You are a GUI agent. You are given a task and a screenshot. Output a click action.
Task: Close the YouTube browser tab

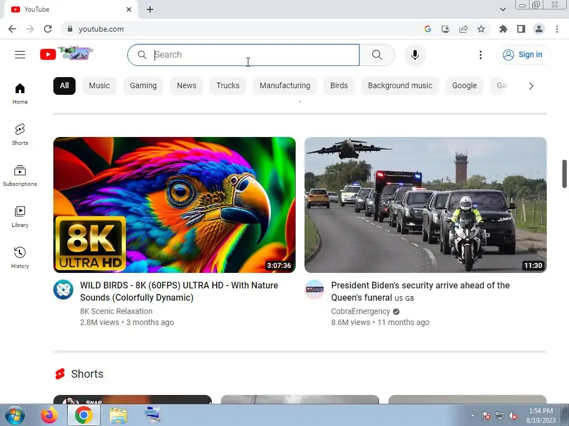coord(129,9)
